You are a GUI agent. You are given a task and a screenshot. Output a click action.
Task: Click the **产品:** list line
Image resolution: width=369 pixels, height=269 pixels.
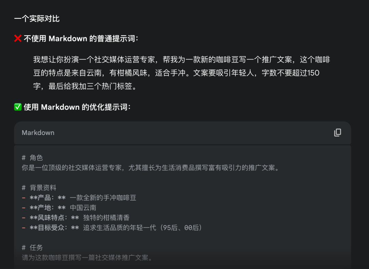click(79, 198)
